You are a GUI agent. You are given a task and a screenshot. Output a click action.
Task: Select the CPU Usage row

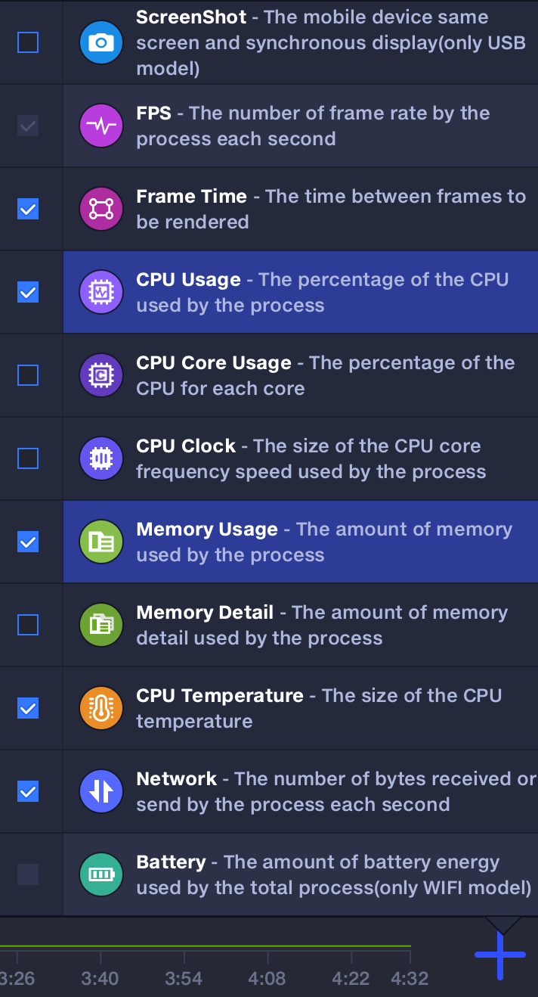[302, 292]
